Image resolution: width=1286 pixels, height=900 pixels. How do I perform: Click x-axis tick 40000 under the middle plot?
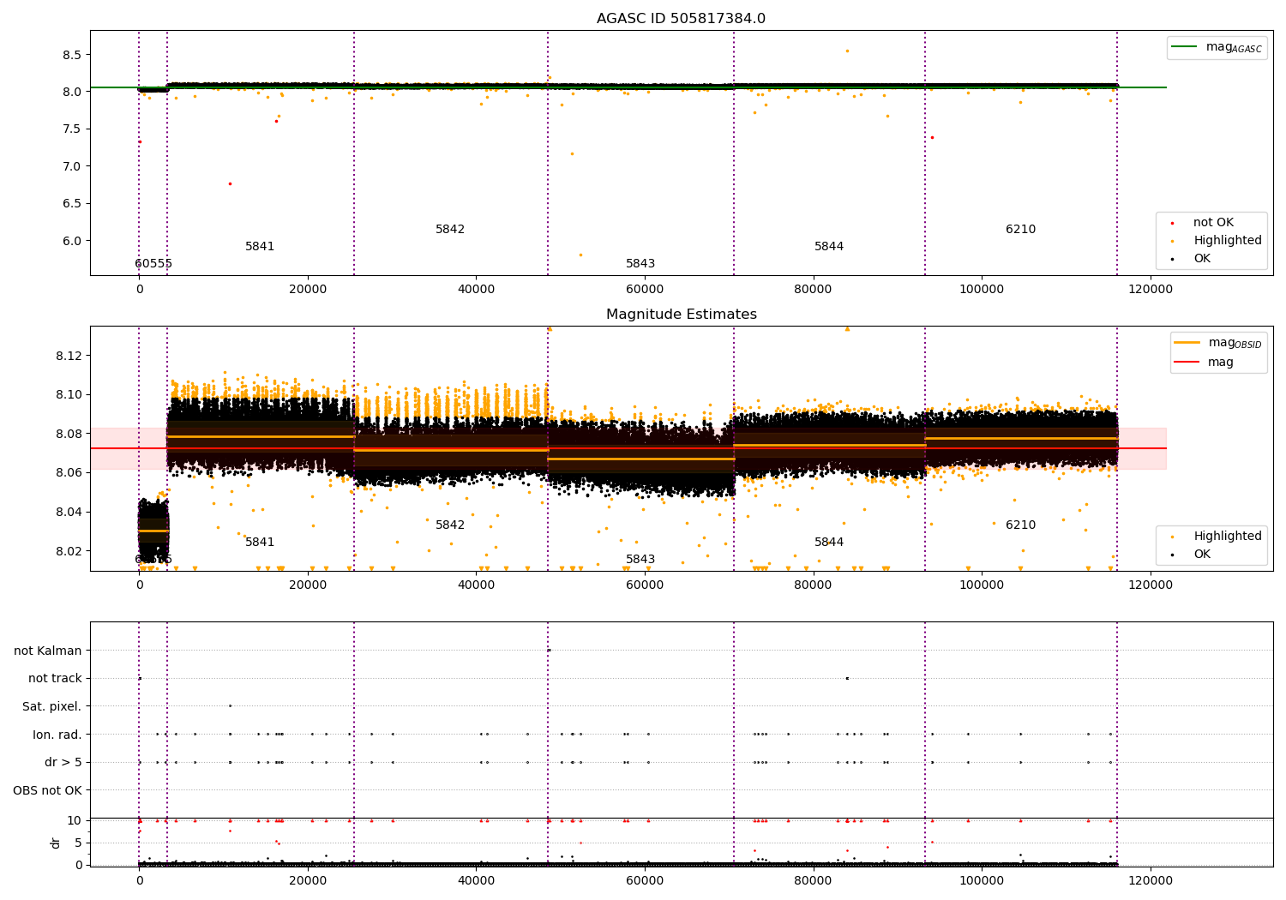[x=476, y=585]
